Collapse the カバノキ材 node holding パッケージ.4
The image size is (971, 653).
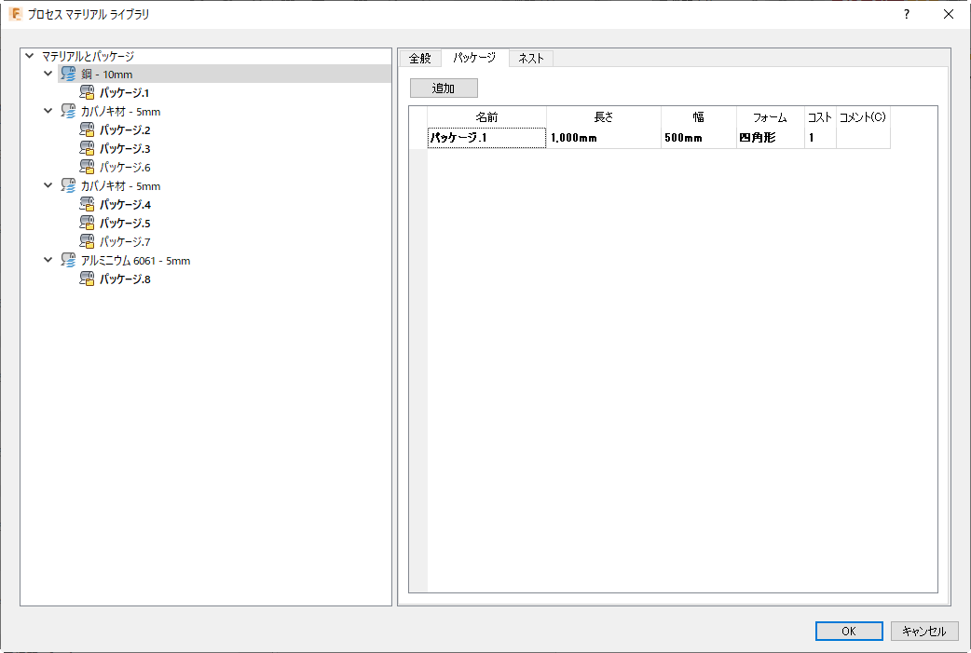[48, 185]
